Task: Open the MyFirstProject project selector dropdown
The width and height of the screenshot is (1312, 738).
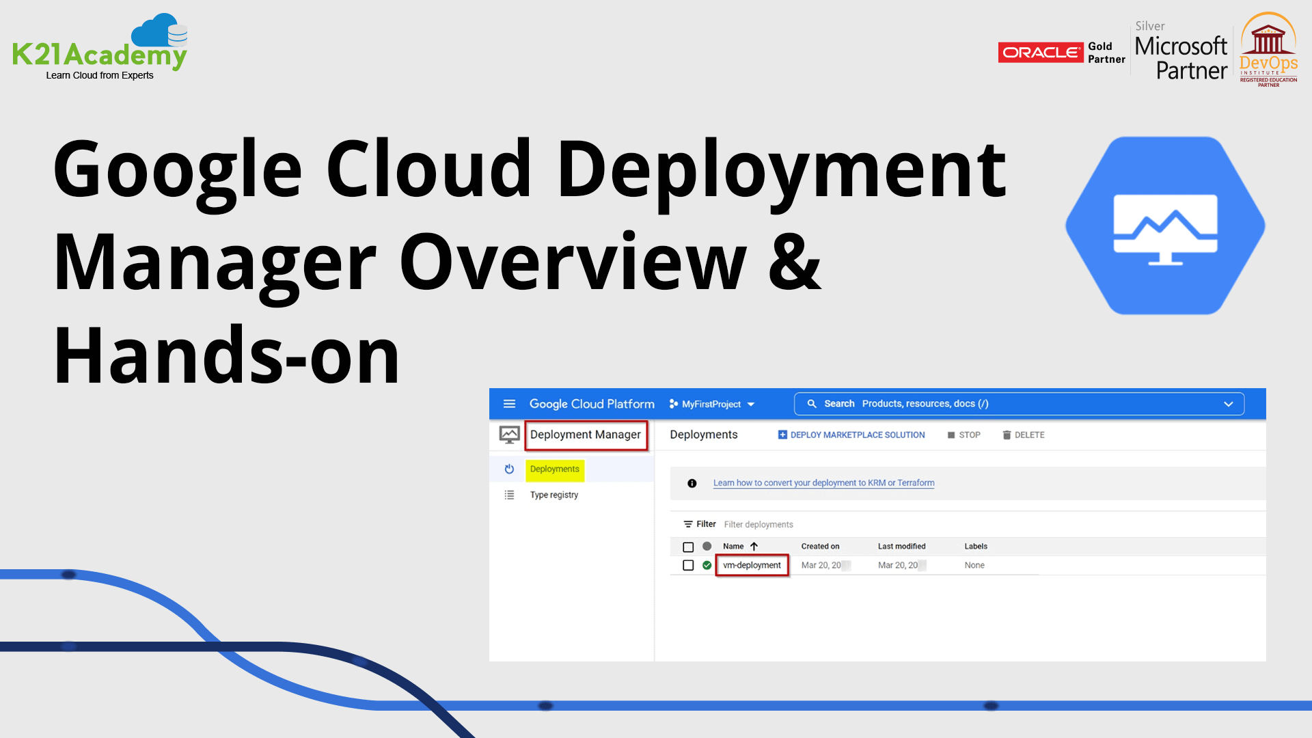Action: click(712, 404)
